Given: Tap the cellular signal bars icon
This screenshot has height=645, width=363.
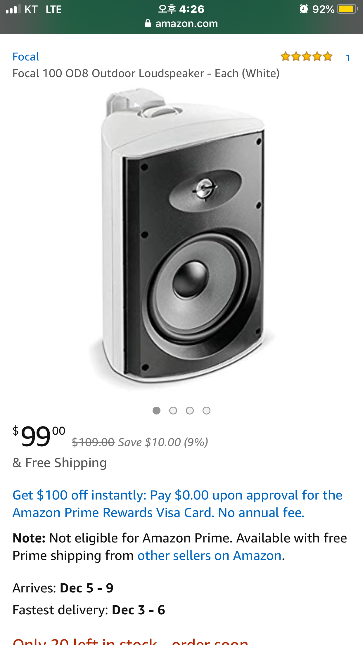Looking at the screenshot, I should 13,9.
